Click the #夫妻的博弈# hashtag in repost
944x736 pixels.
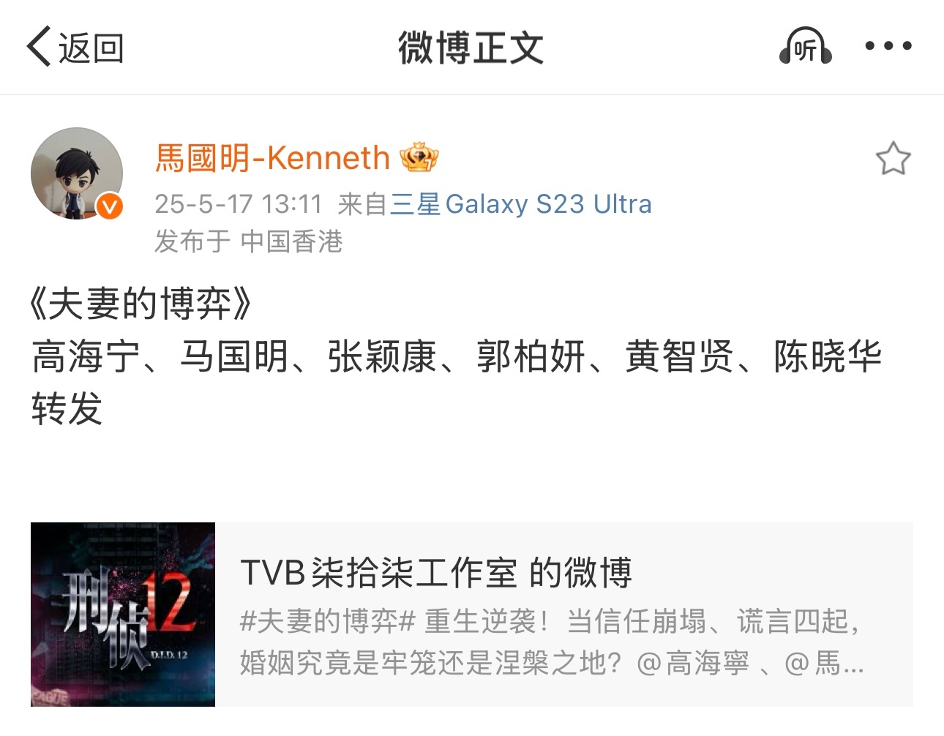point(328,621)
